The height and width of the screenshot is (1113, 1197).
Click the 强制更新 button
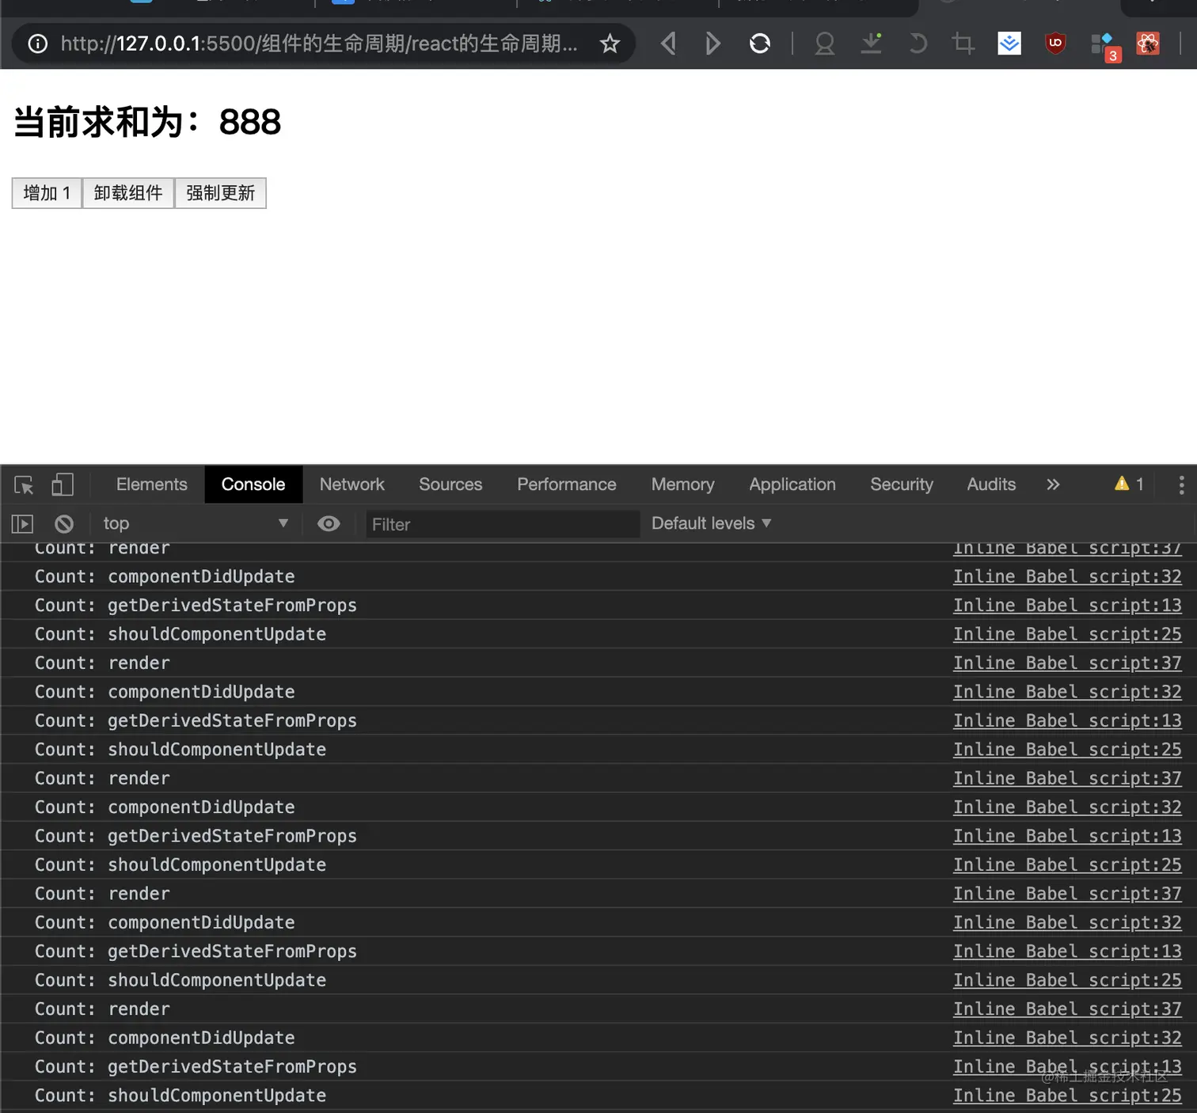click(220, 193)
